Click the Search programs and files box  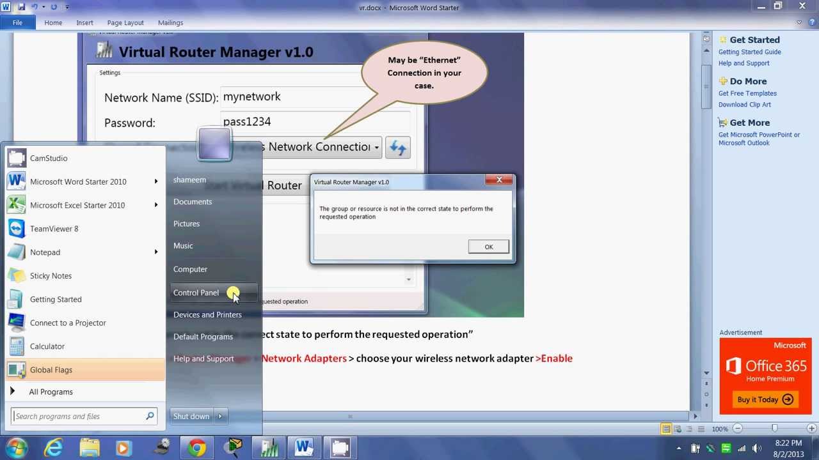pos(84,417)
